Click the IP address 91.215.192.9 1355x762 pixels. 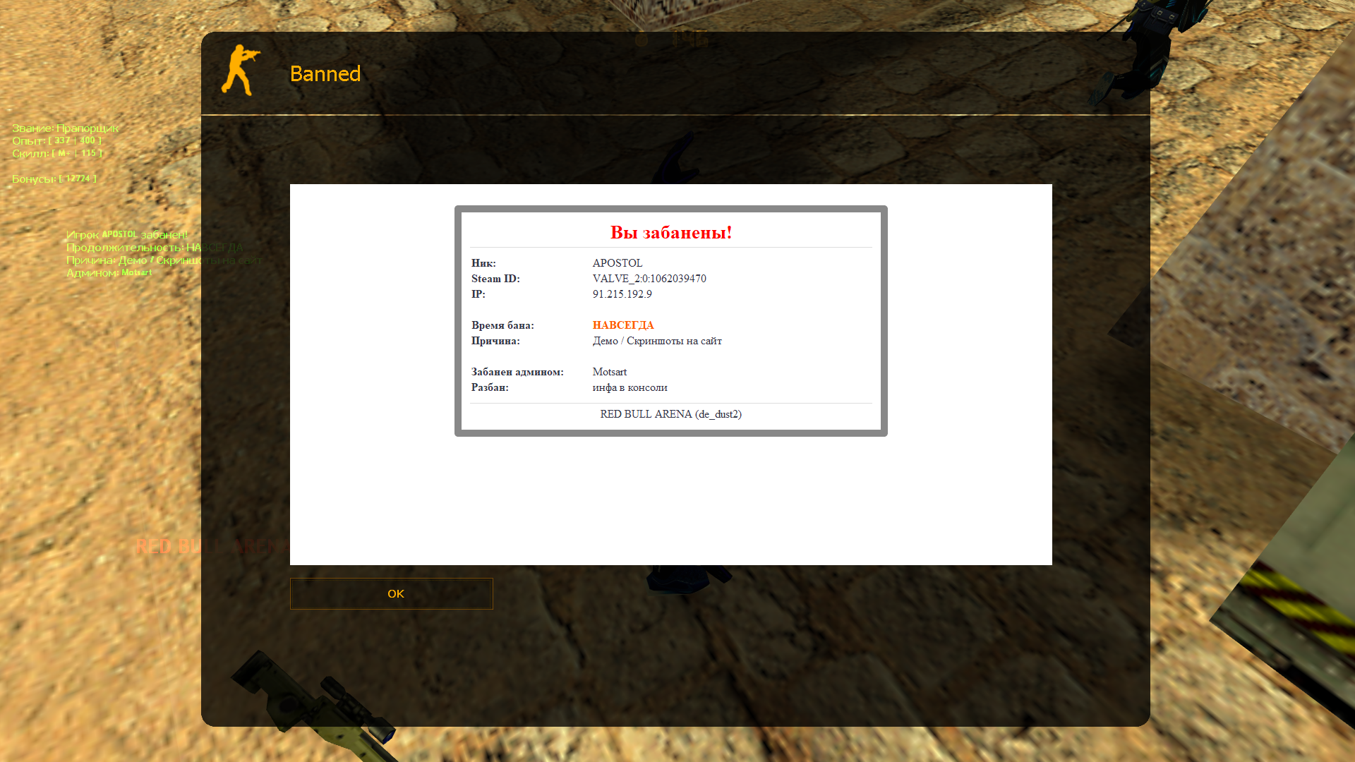click(x=622, y=294)
